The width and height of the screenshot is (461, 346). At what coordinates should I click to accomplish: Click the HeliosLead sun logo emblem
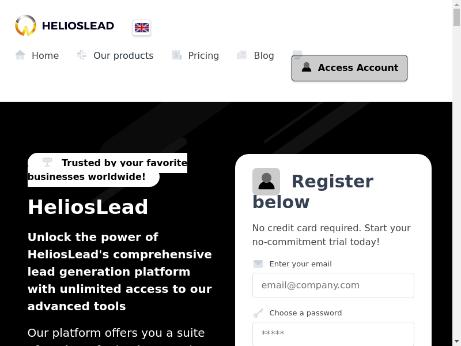[26, 26]
